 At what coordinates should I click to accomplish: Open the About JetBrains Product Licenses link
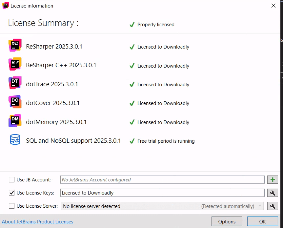(x=38, y=222)
